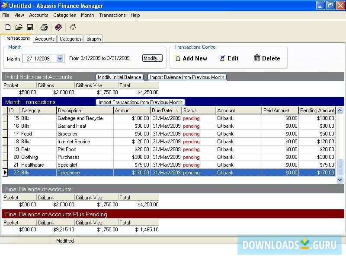
Task: Open the Transactions menu
Action: tap(112, 15)
